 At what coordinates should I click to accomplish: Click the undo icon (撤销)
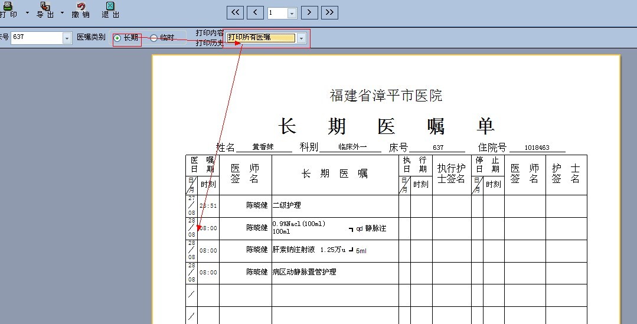click(x=81, y=6)
